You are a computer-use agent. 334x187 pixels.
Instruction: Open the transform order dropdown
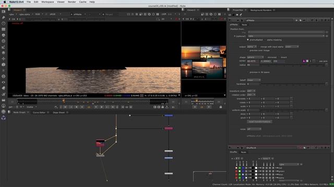pyautogui.click(x=251, y=91)
